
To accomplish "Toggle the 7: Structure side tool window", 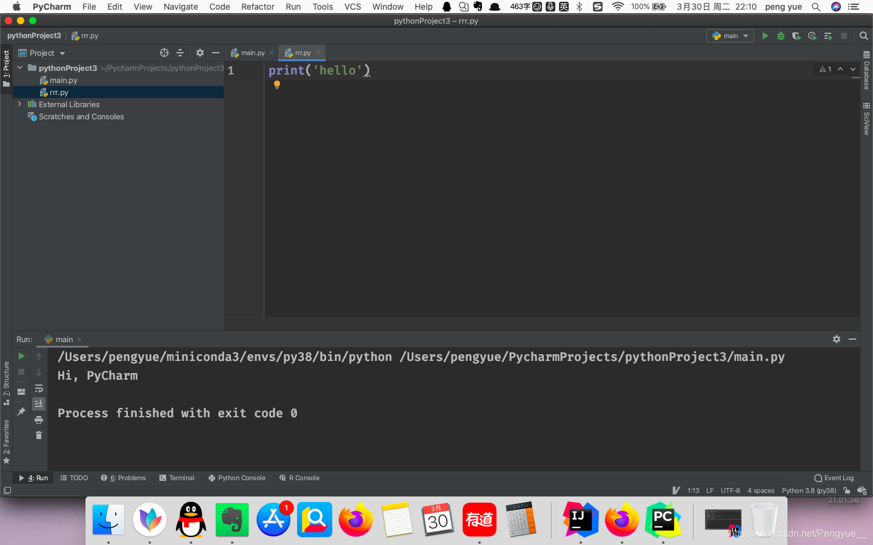I will (x=6, y=383).
